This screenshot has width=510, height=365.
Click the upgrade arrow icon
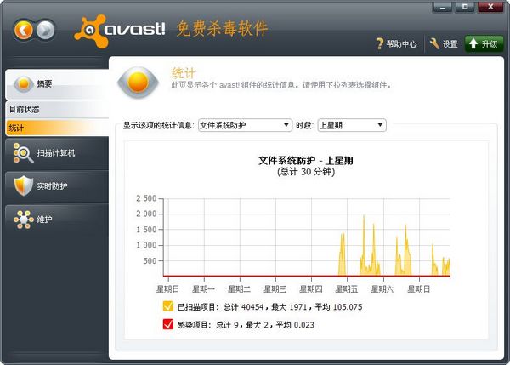pos(473,43)
